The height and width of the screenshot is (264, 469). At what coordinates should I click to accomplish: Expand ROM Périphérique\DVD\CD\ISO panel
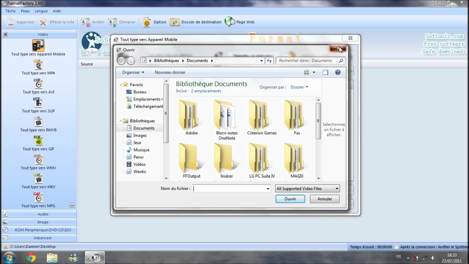point(38,230)
